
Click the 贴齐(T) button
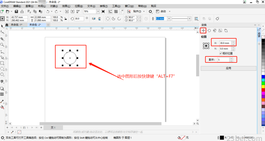coord(137,12)
